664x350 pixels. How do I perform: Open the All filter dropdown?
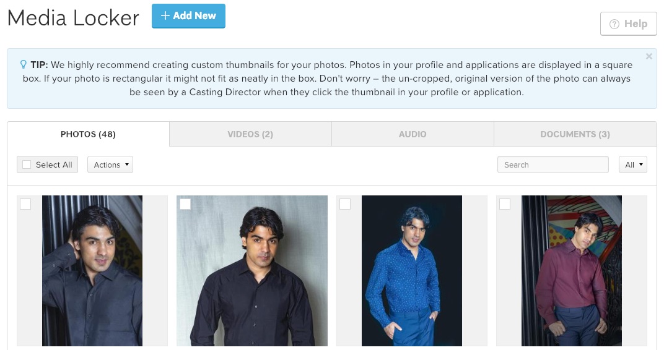[632, 164]
